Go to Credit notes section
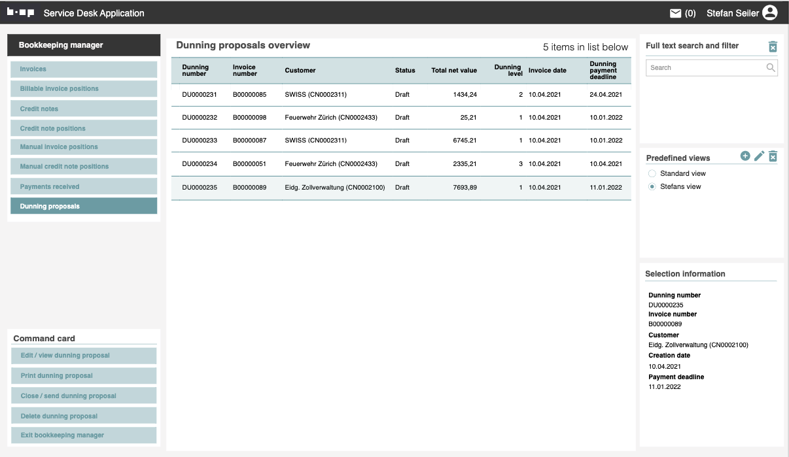The image size is (789, 457). point(84,109)
